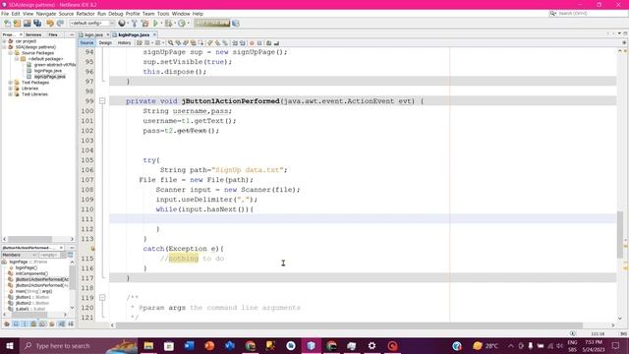Screen dimensions: 629x354
Task: Click the Clean and Build icon
Action: click(x=144, y=24)
